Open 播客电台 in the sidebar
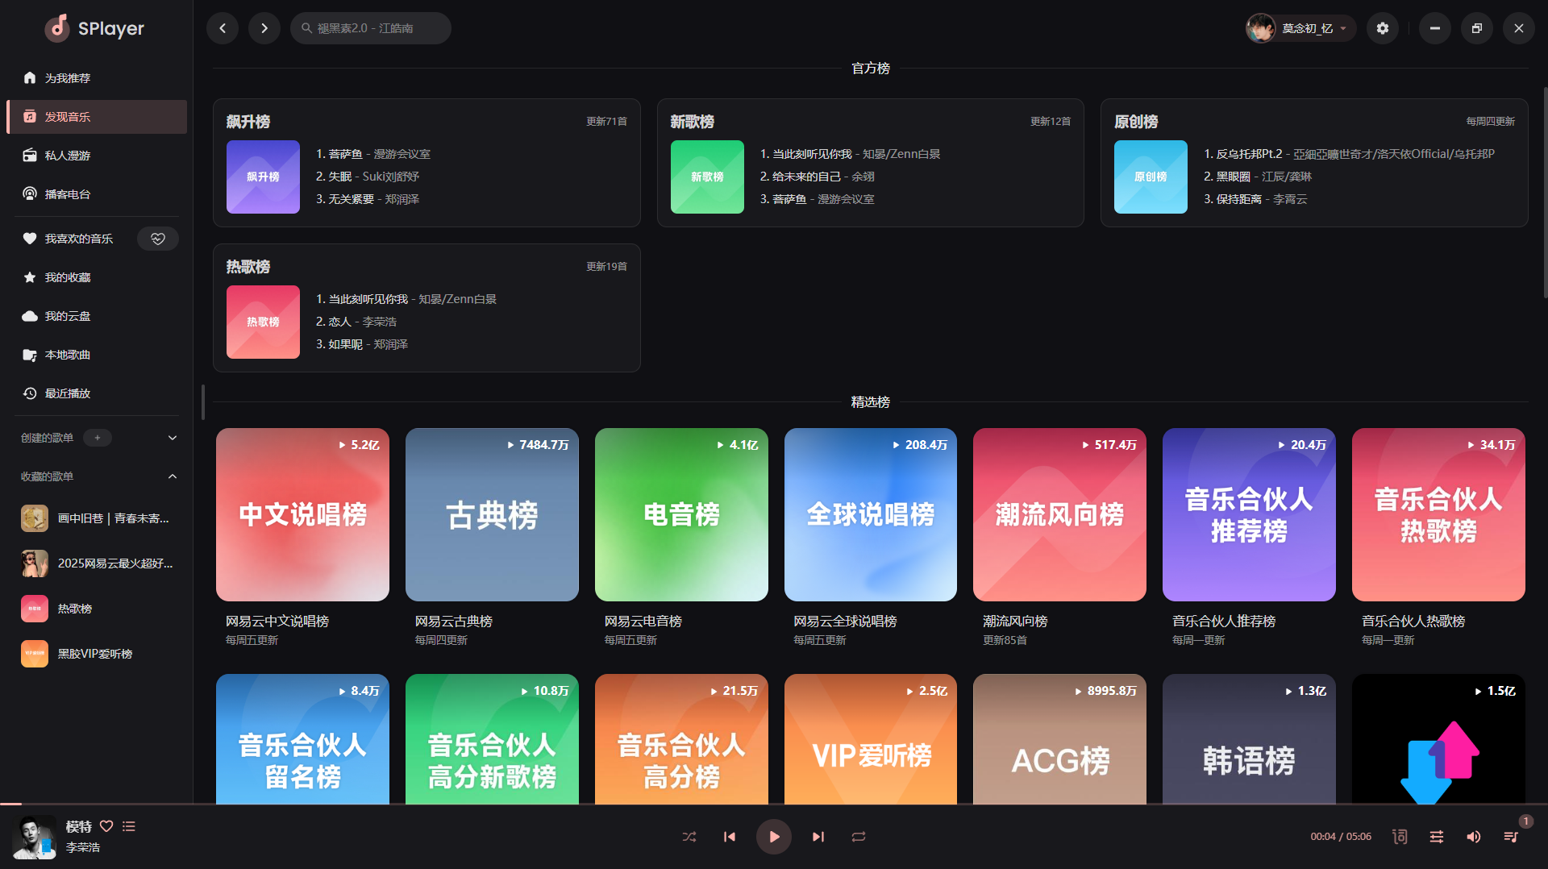The width and height of the screenshot is (1548, 869). (x=69, y=193)
